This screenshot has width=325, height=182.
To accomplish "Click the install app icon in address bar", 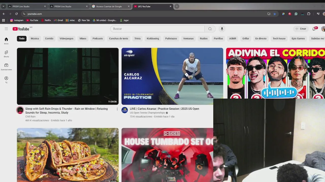I will pyautogui.click(x=269, y=14).
